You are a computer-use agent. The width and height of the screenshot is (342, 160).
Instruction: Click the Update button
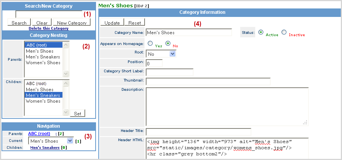(x=112, y=23)
